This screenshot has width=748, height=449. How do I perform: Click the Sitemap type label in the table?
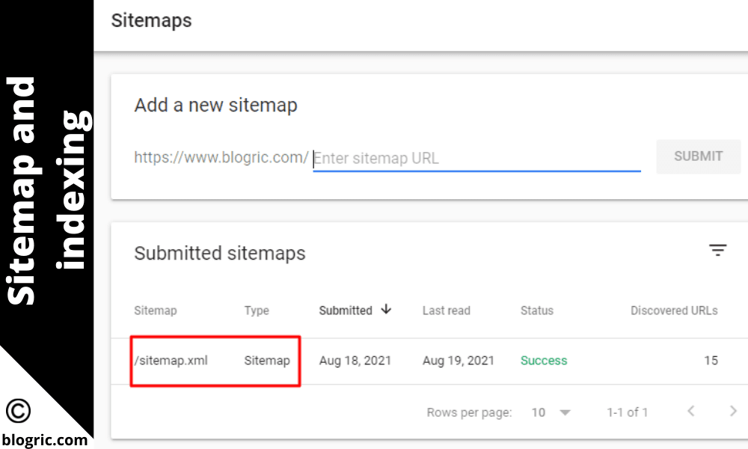(x=267, y=360)
